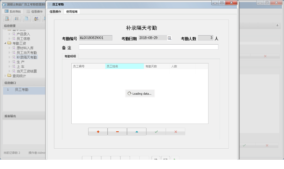Image resolution: width=284 pixels, height=169 pixels.
Task: Move a record up with the blue arrow
Action: [x=137, y=132]
